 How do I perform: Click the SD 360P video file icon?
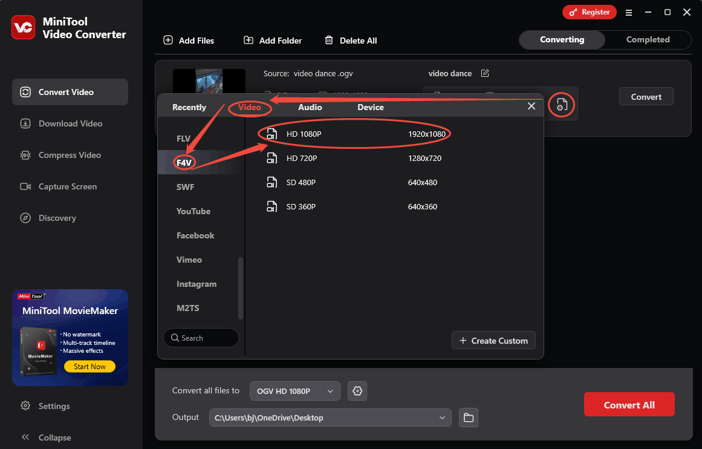[x=271, y=206]
